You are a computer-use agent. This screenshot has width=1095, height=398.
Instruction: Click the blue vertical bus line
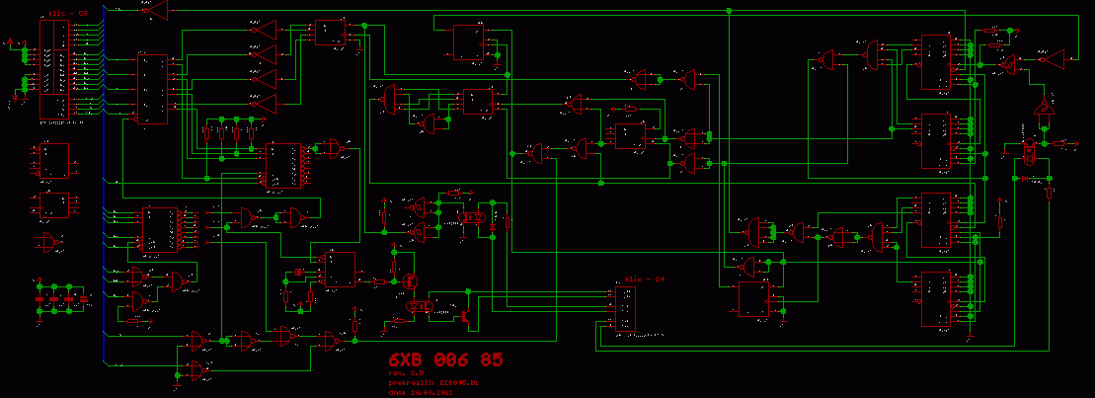(104, 198)
